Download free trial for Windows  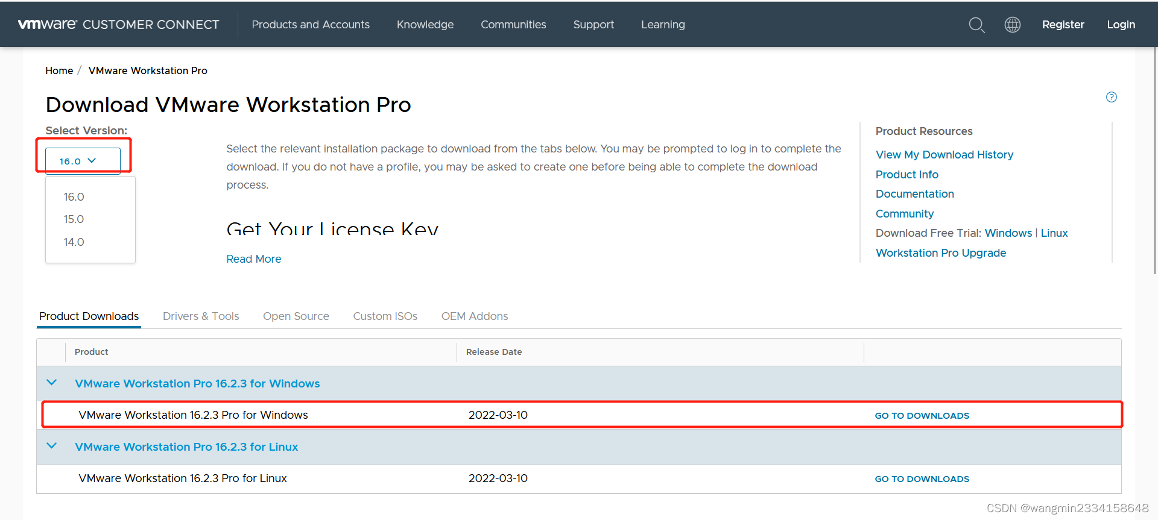point(1008,233)
